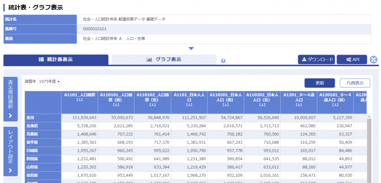The width and height of the screenshot is (381, 183).
Task: Select column header A110102_人口総数(女)
Action: point(152,102)
